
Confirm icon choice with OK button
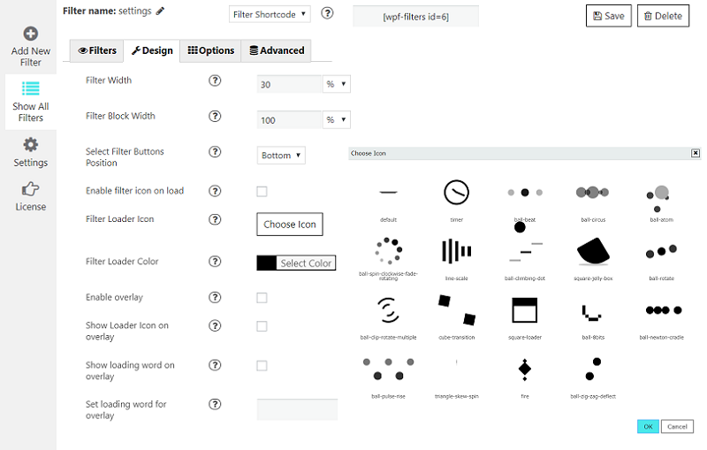[648, 427]
